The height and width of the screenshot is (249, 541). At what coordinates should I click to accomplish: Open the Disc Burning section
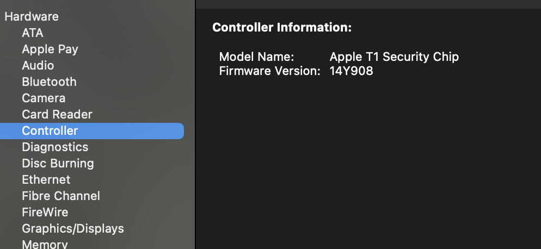58,163
